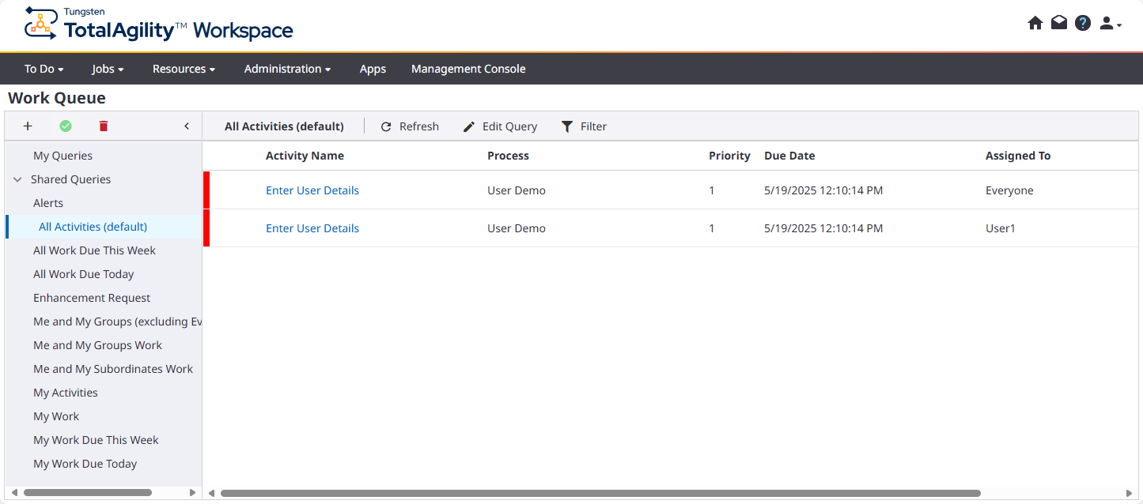The width and height of the screenshot is (1143, 504).
Task: Open the user account icon menu
Action: click(x=1107, y=23)
